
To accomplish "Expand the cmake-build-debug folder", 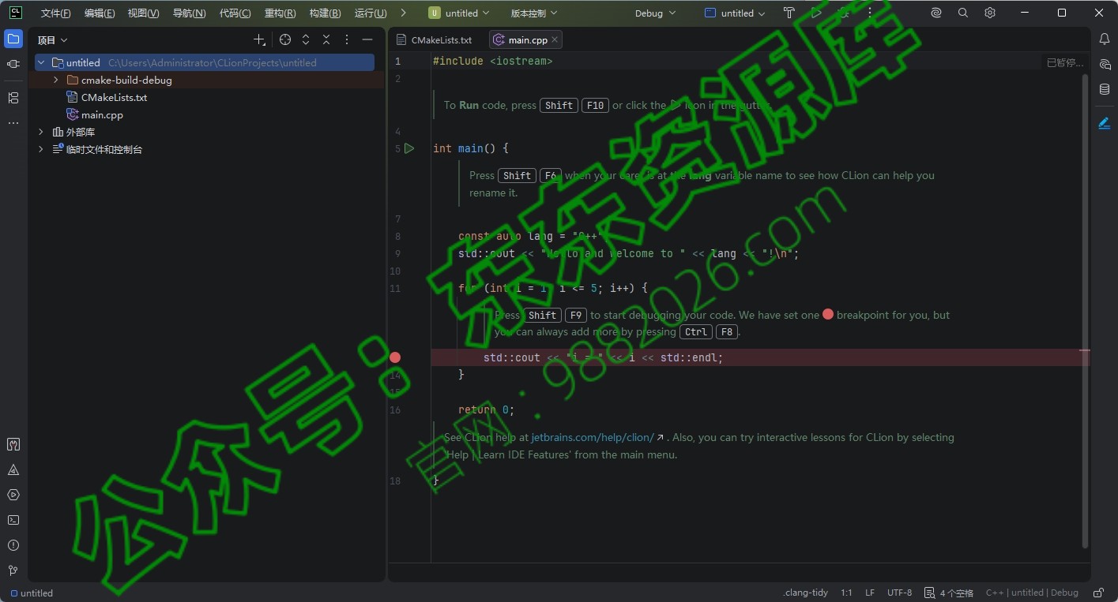I will tap(56, 80).
